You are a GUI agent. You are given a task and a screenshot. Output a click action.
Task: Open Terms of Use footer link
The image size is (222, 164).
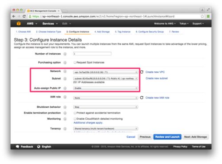pyautogui.click(x=198, y=147)
